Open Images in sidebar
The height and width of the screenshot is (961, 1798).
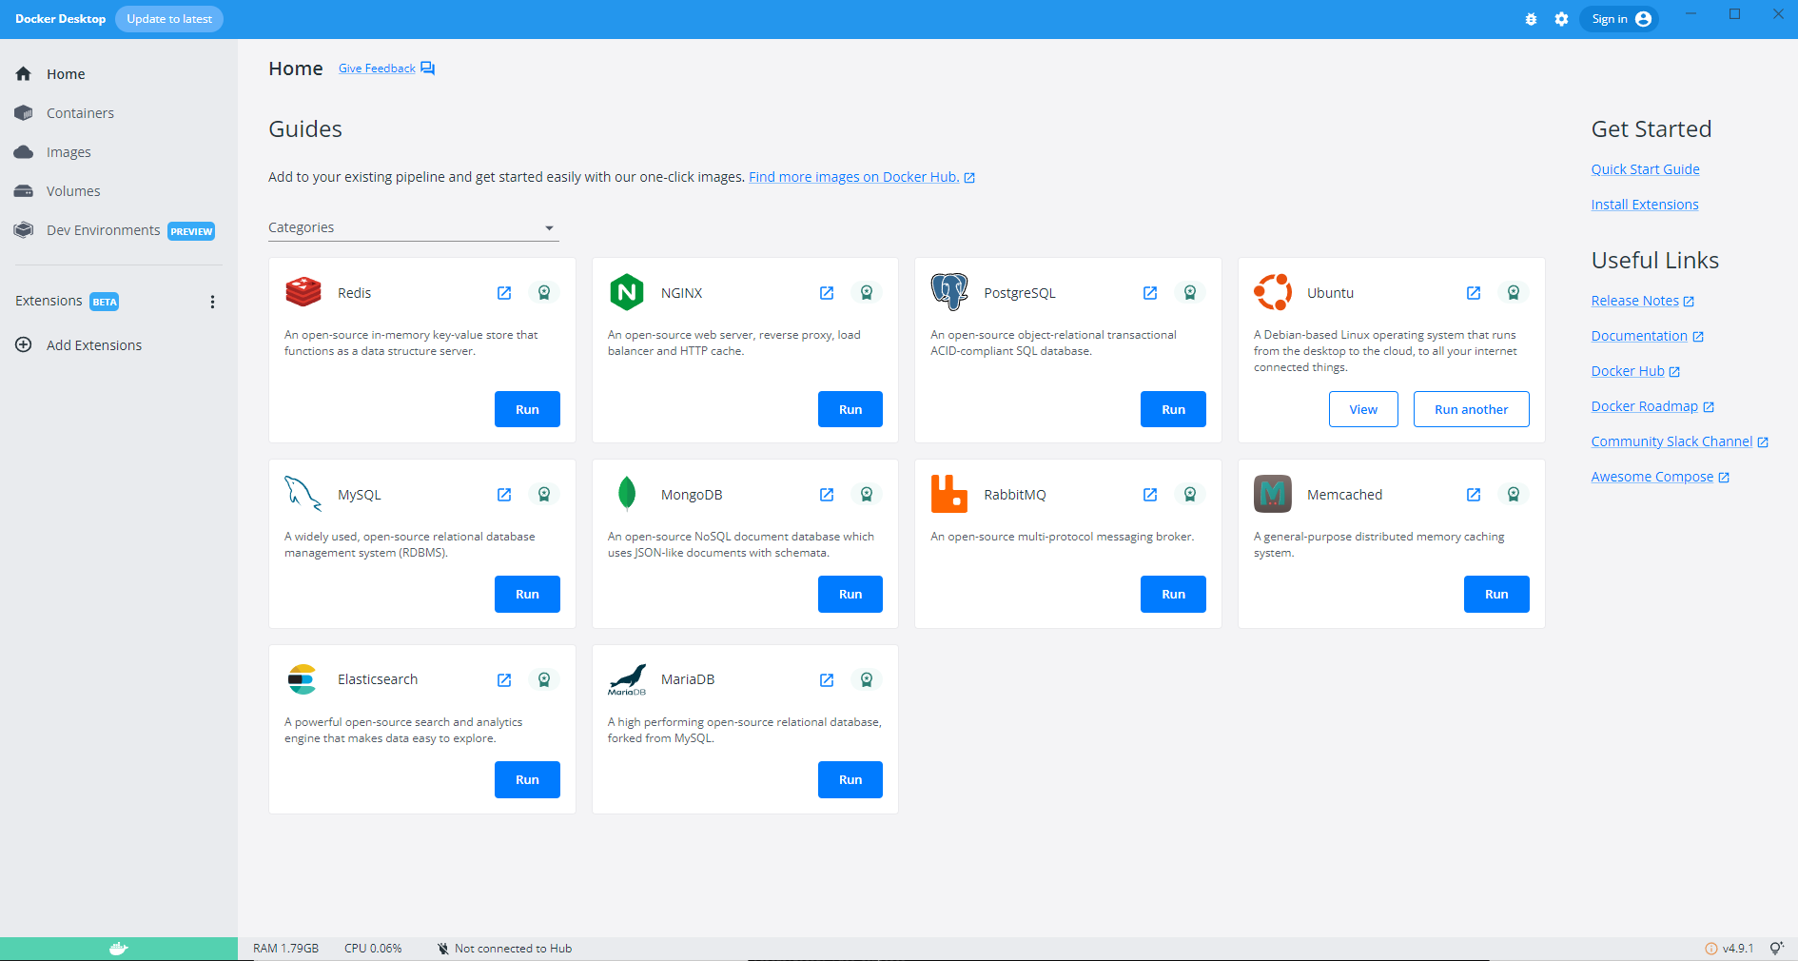[119, 152]
